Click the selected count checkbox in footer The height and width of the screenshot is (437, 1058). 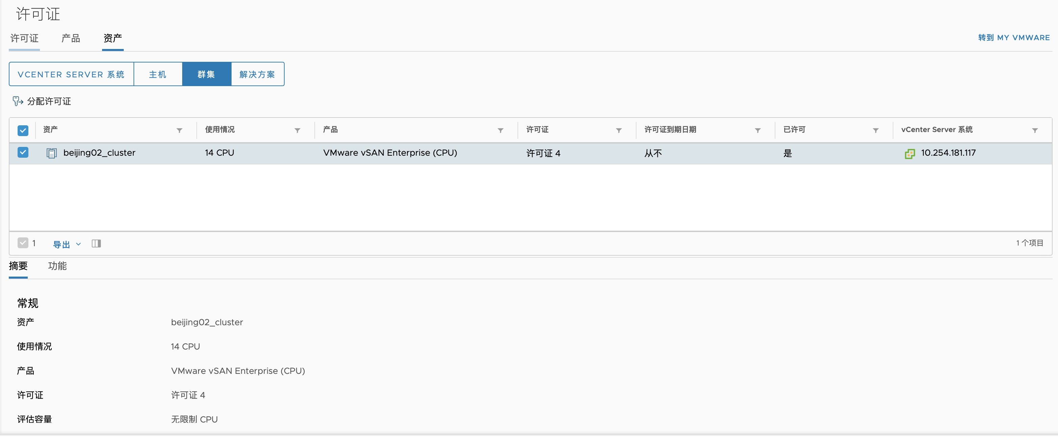23,243
